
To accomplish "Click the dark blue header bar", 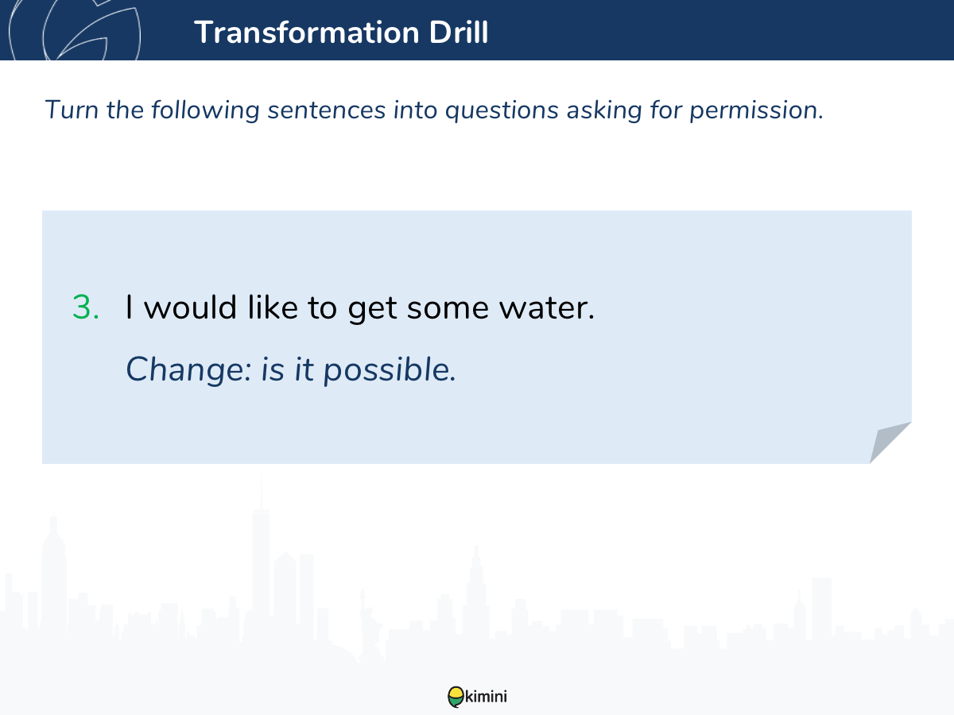I will coord(477,30).
